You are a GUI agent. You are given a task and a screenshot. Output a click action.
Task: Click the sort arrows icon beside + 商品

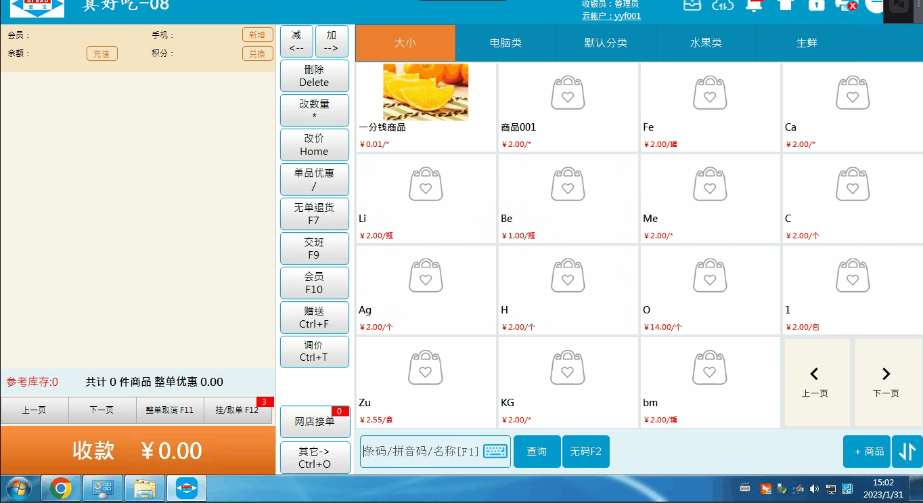click(907, 452)
